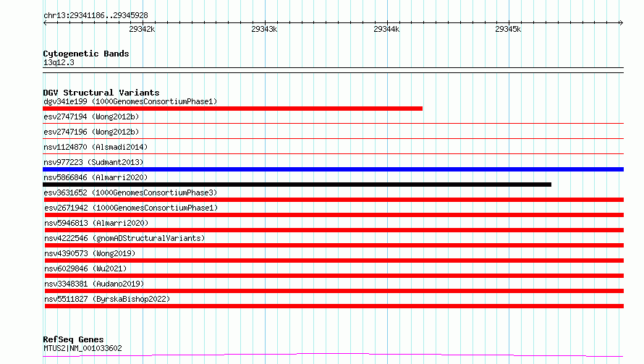The image size is (644, 364).
Task: Select red bar under nsv5511827
Action: tap(334, 306)
